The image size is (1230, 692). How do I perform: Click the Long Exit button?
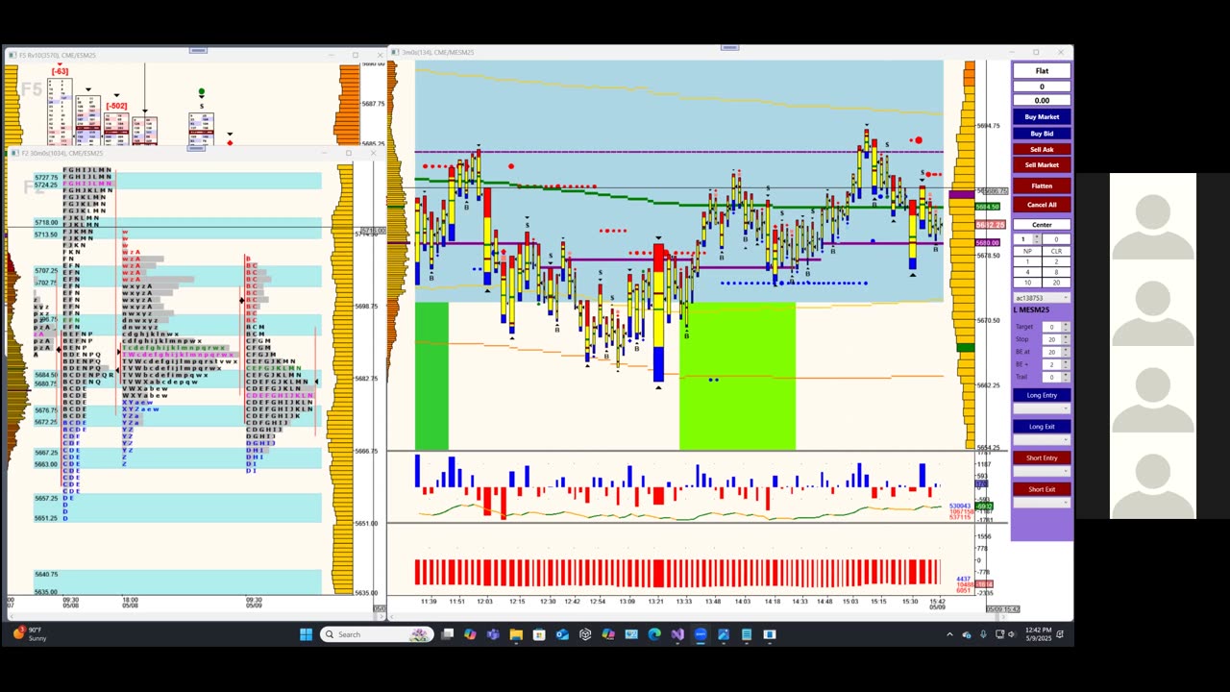click(1042, 427)
